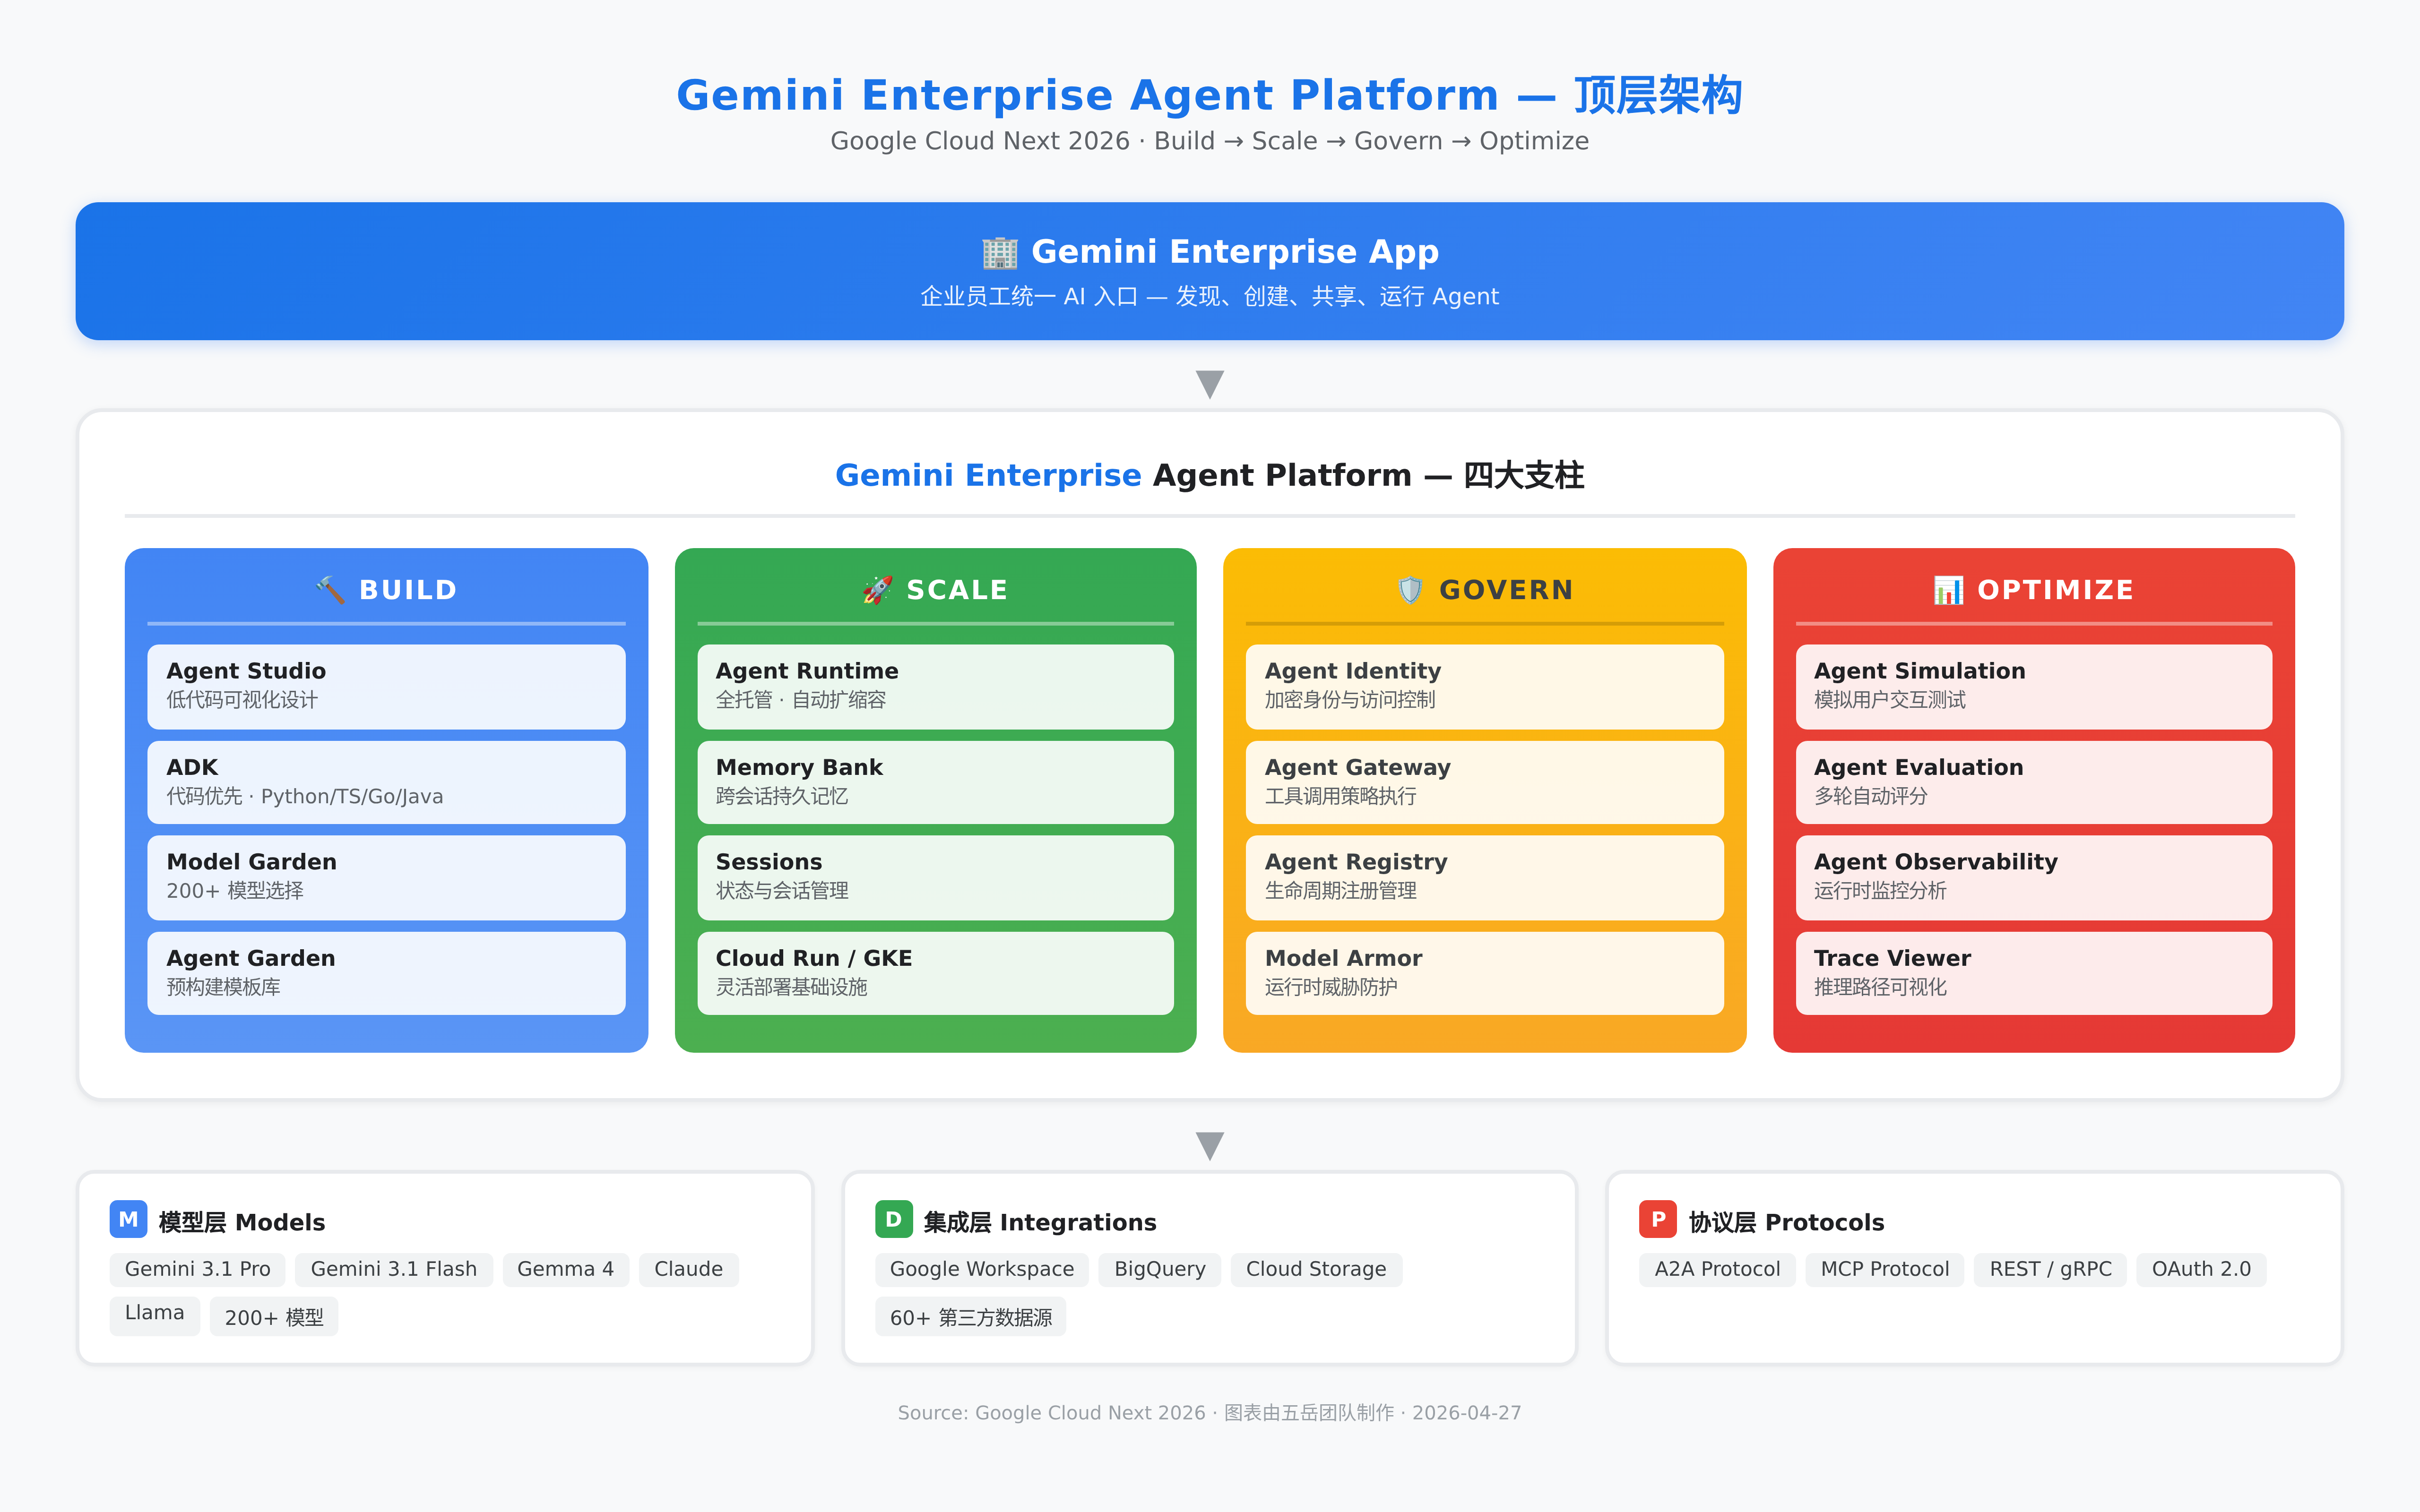Select the Google Workspace chip
This screenshot has height=1512, width=2420.
click(981, 1269)
